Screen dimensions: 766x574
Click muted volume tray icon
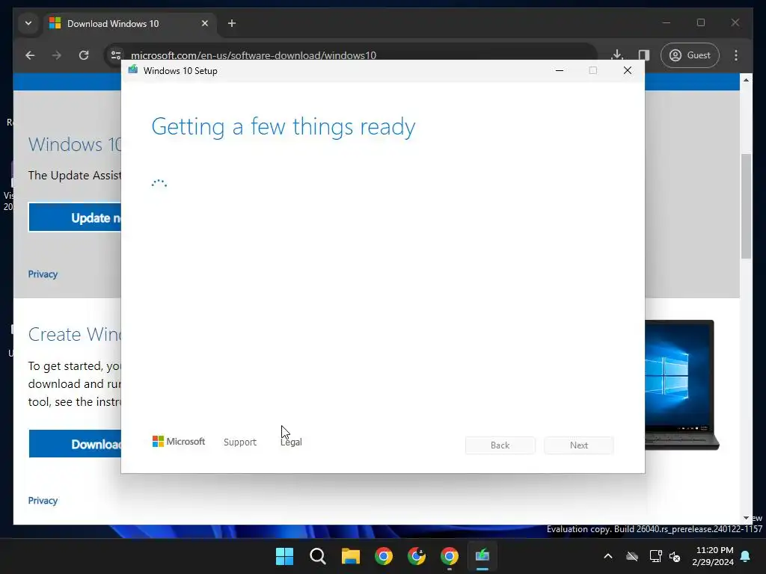coord(675,556)
